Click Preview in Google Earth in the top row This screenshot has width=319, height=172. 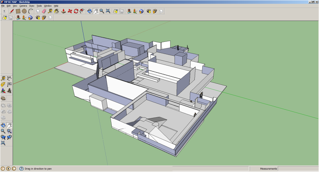pyautogui.click(x=141, y=11)
